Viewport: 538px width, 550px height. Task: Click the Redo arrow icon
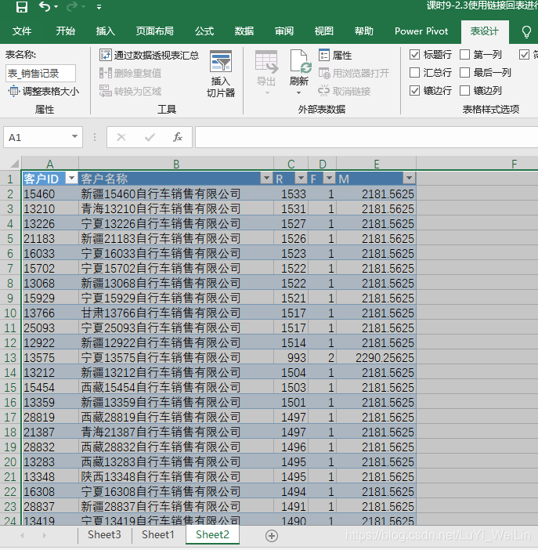[72, 7]
